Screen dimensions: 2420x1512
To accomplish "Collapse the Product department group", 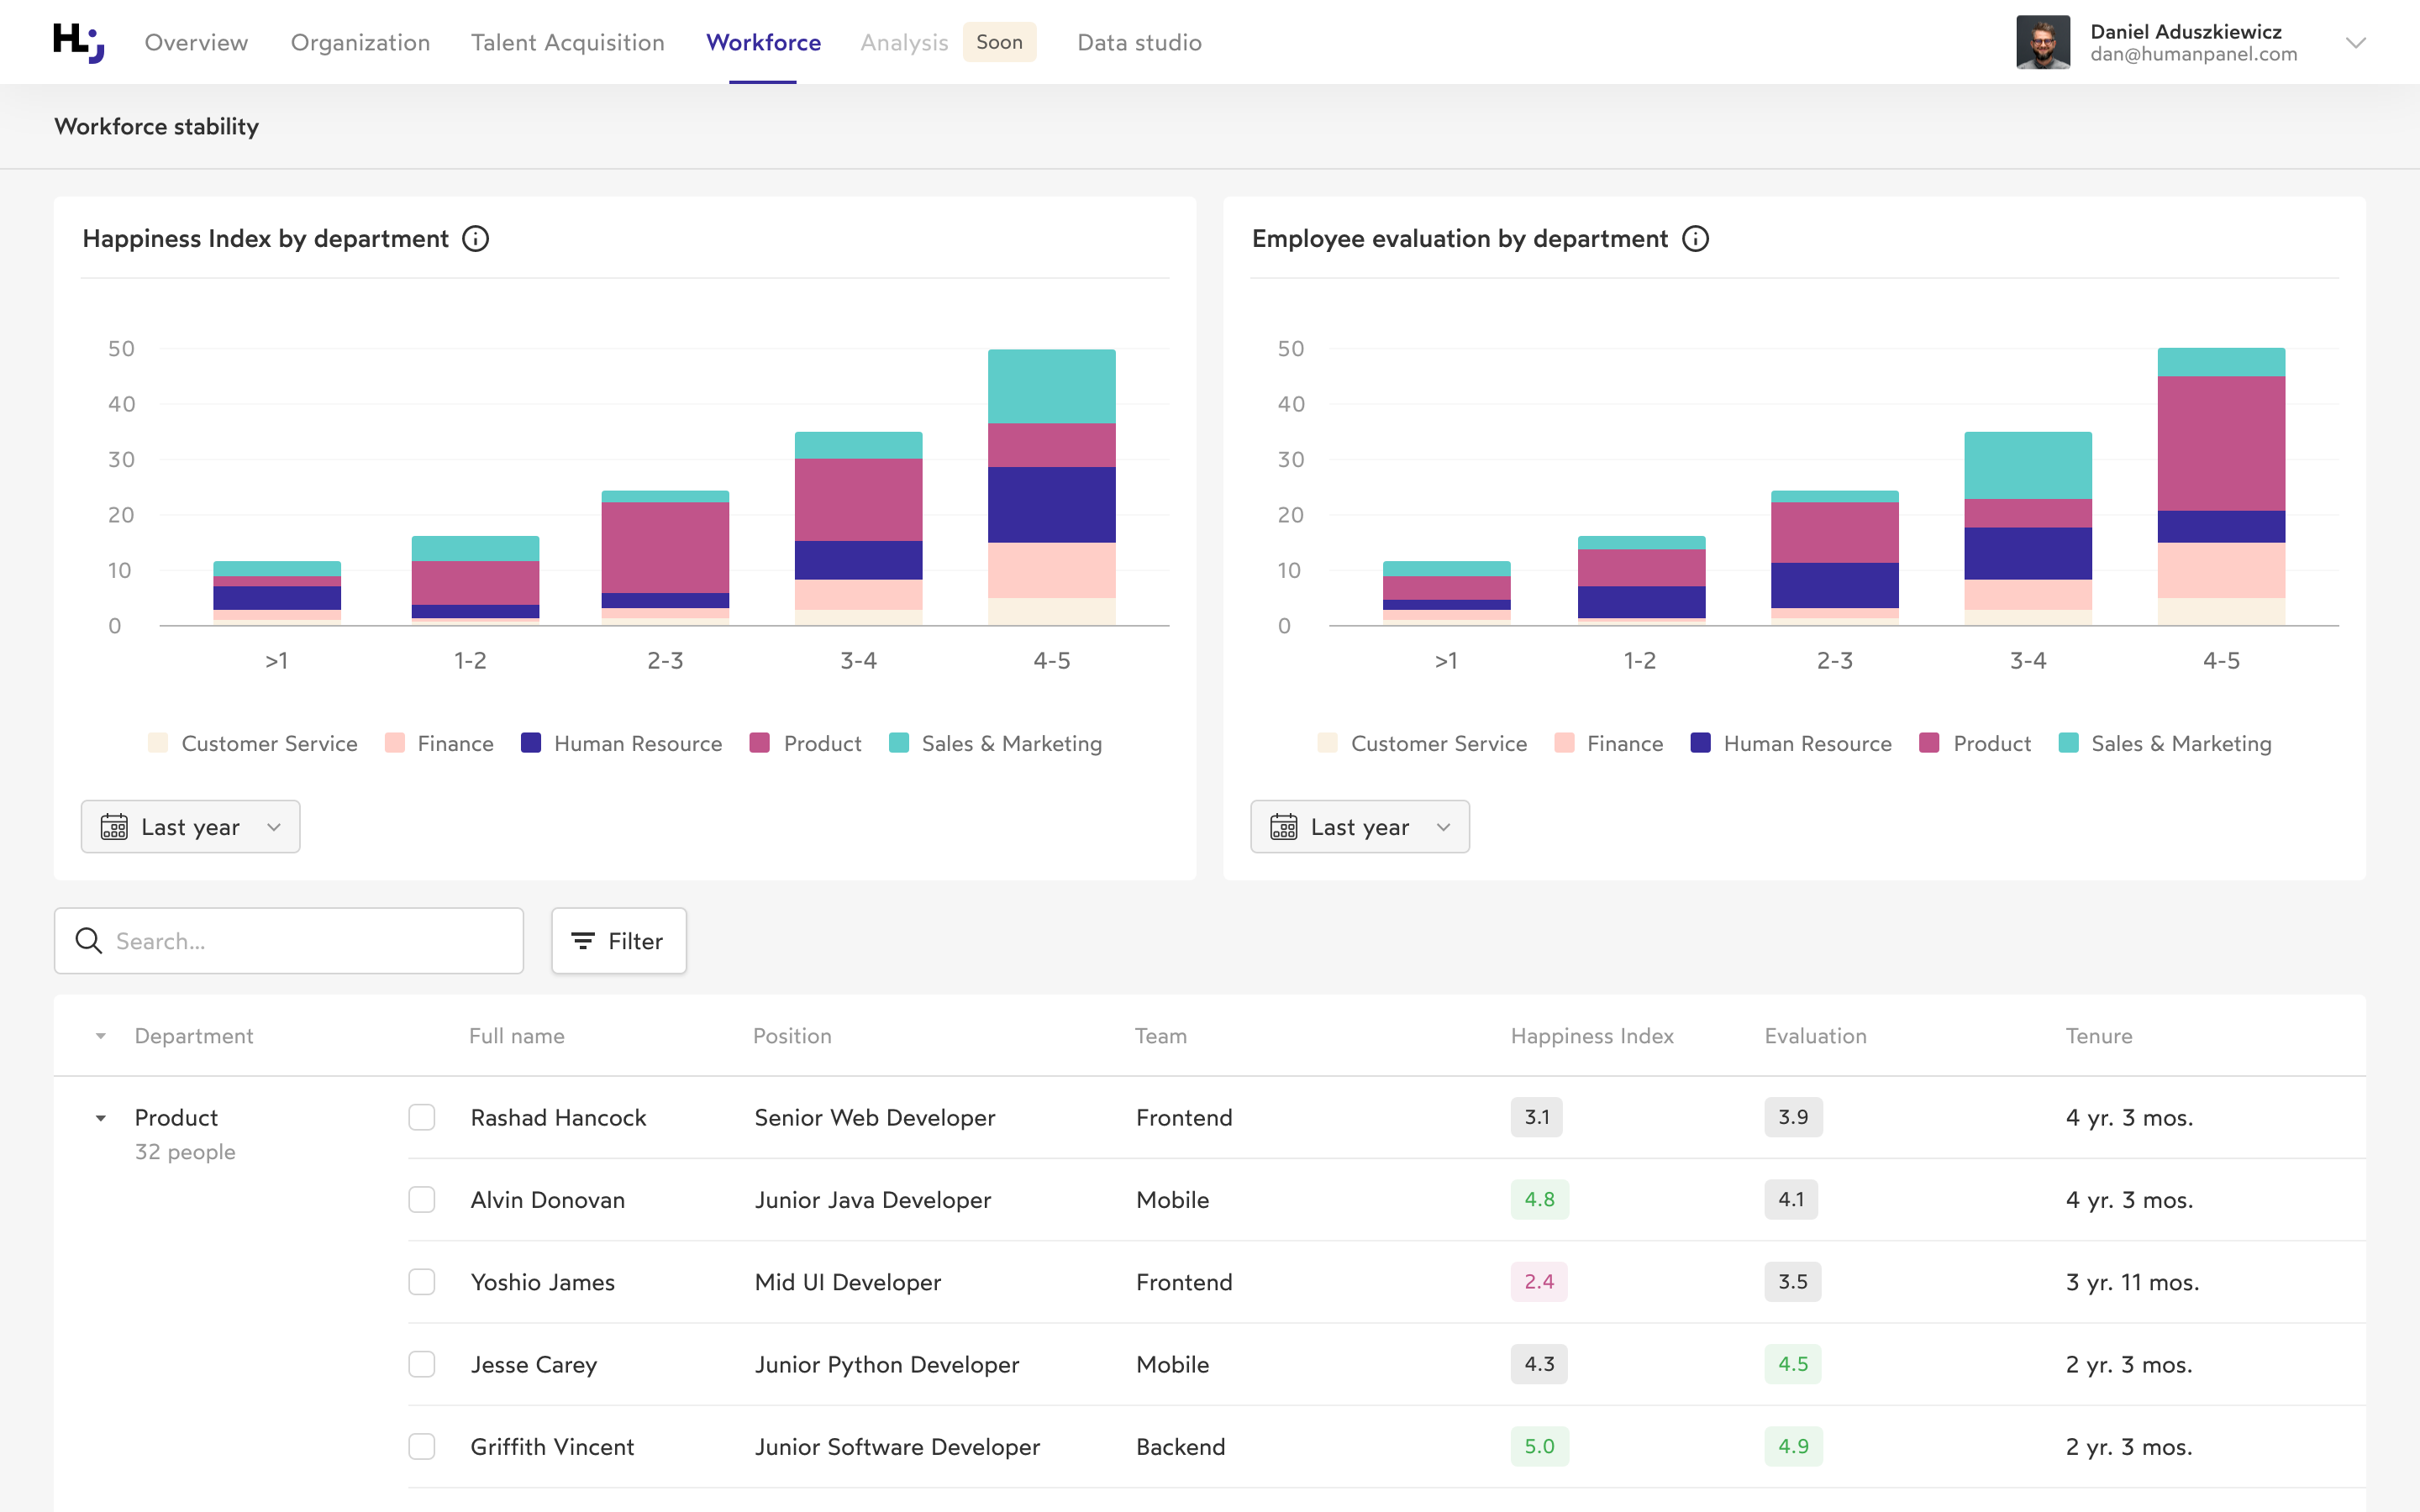I will (x=101, y=1118).
